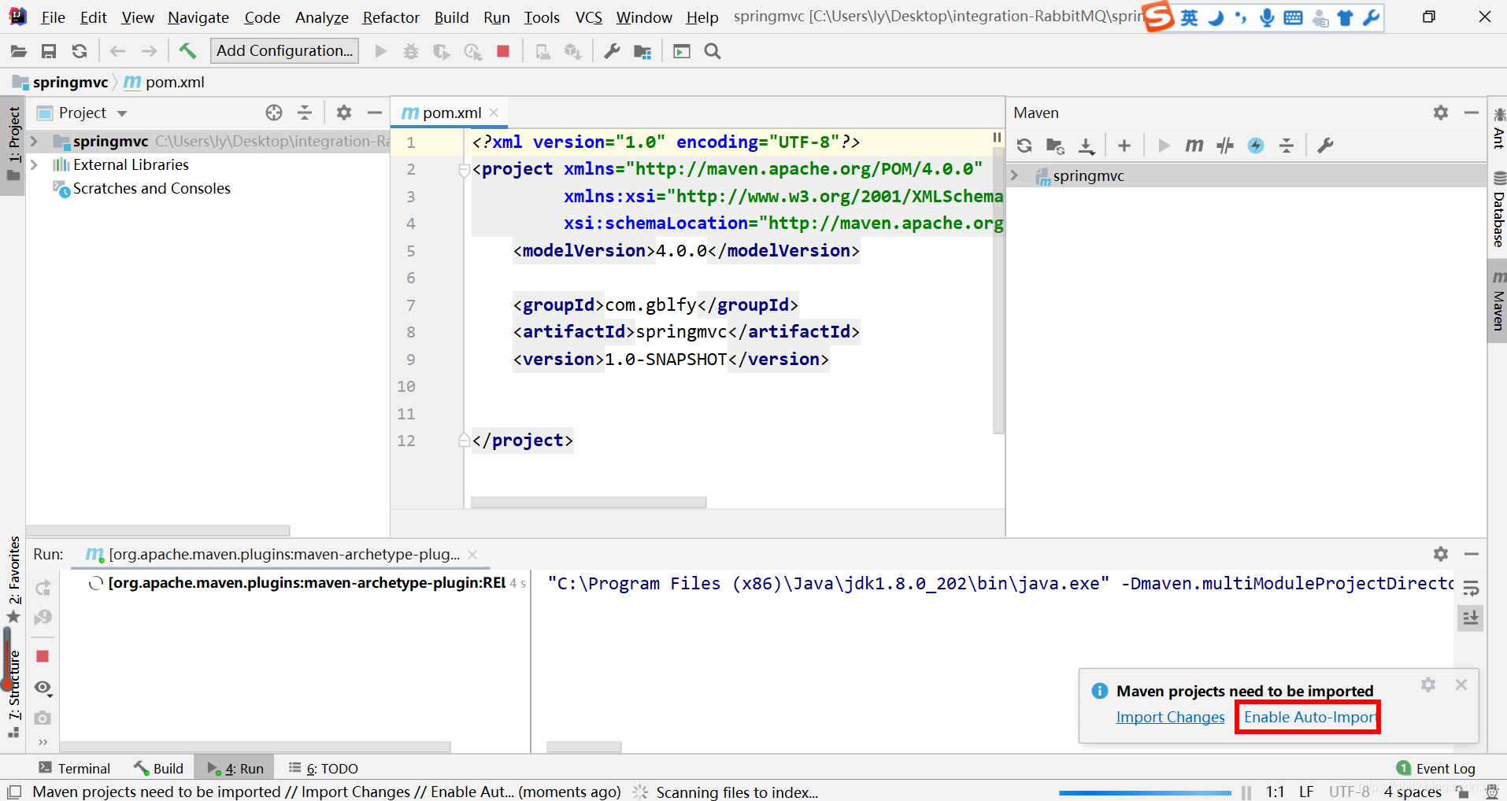Screen dimensions: 1507x801
Task: Collapse fold marker at closing project tag
Action: 464,441
